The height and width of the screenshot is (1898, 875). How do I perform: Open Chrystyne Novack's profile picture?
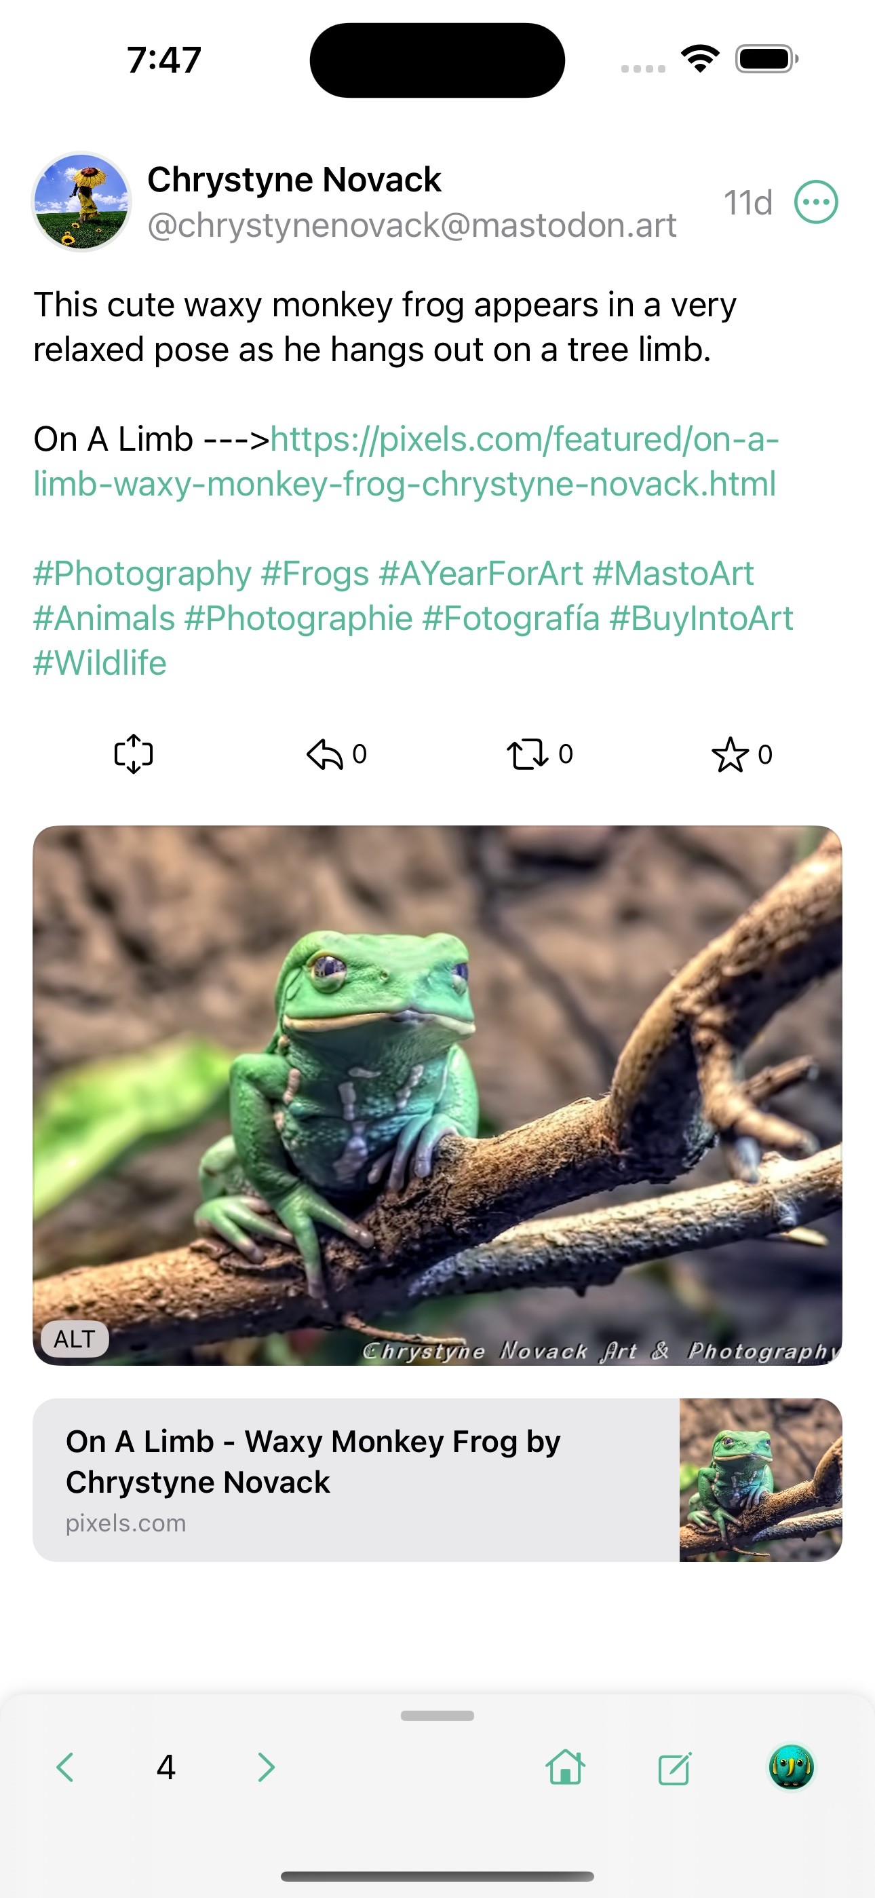click(81, 202)
